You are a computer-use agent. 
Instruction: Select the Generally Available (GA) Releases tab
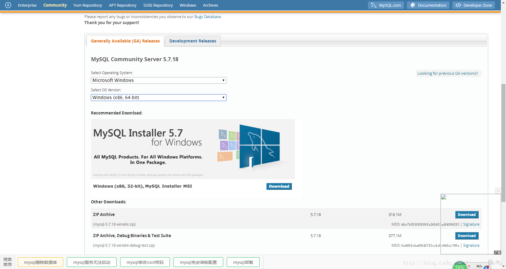point(125,41)
